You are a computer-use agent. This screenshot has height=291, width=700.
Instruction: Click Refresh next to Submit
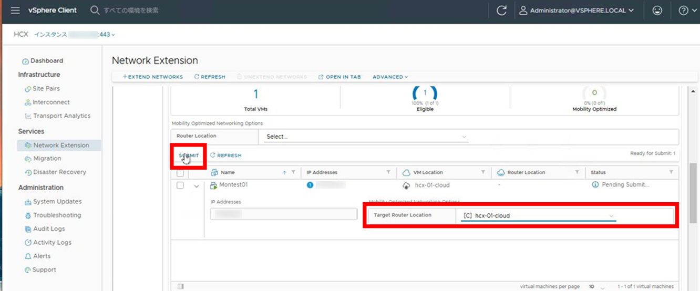pyautogui.click(x=226, y=155)
